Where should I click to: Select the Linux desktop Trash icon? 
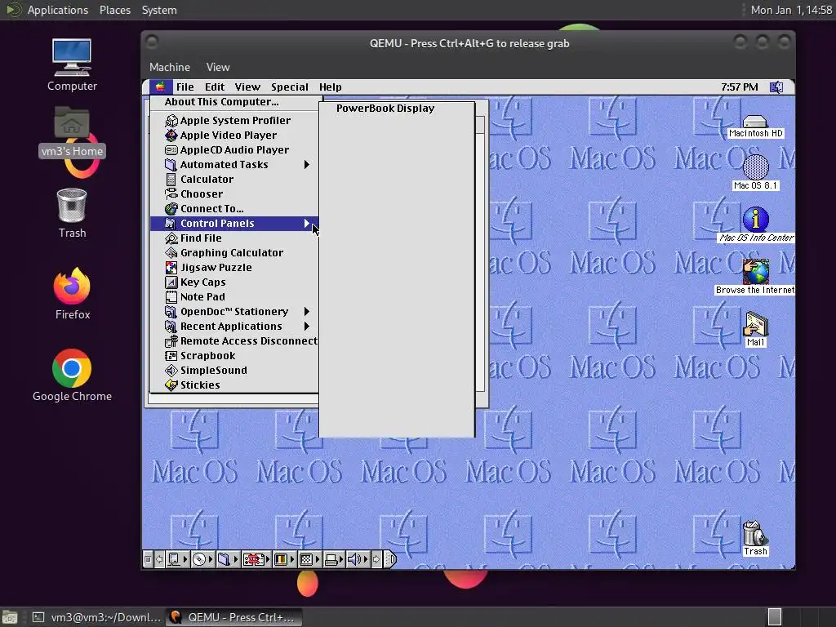pos(72,213)
